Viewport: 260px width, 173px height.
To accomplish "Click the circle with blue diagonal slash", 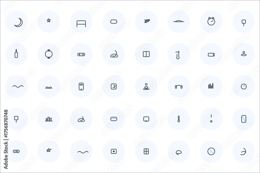I will click(x=211, y=151).
